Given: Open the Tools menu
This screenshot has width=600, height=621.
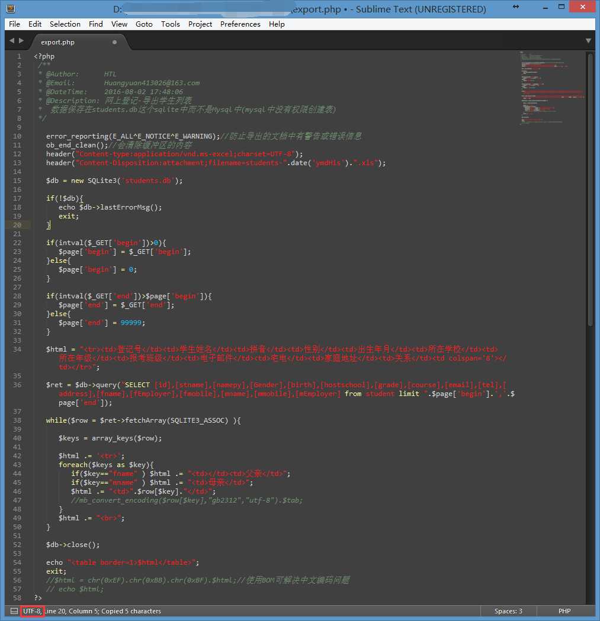Looking at the screenshot, I should pyautogui.click(x=171, y=24).
